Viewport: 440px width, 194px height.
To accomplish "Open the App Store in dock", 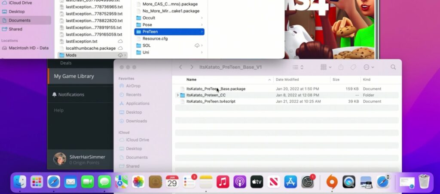I will coord(290,182).
